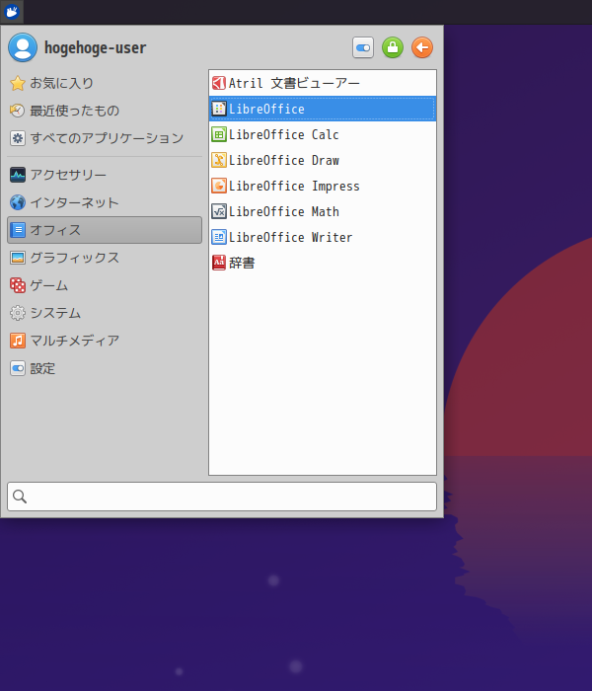
Task: Click the LibreOffice Calc spreadsheet icon
Action: [x=219, y=134]
